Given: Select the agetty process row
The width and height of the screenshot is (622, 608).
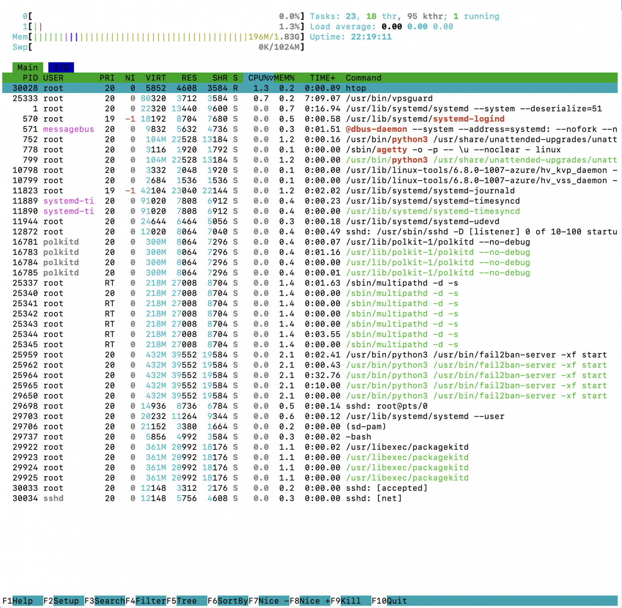Looking at the screenshot, I should pyautogui.click(x=310, y=150).
